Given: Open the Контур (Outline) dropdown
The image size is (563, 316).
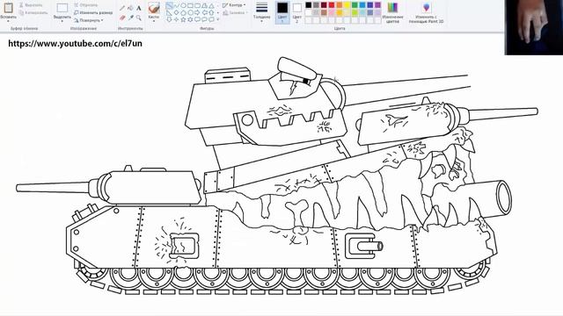Looking at the screenshot, I should pos(234,5).
